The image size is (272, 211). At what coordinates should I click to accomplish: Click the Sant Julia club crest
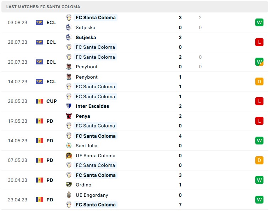coord(69,146)
